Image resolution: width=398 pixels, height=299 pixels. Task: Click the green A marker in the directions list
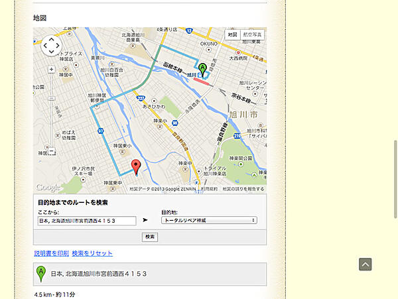click(x=41, y=274)
